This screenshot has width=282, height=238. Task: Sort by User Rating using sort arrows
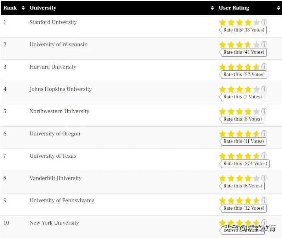tap(278, 8)
